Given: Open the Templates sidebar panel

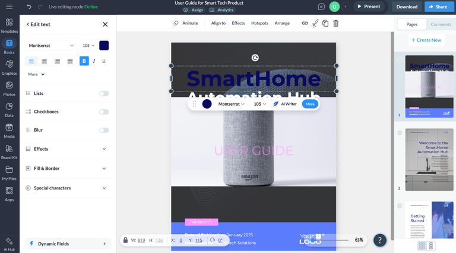Looking at the screenshot, I should tap(9, 25).
